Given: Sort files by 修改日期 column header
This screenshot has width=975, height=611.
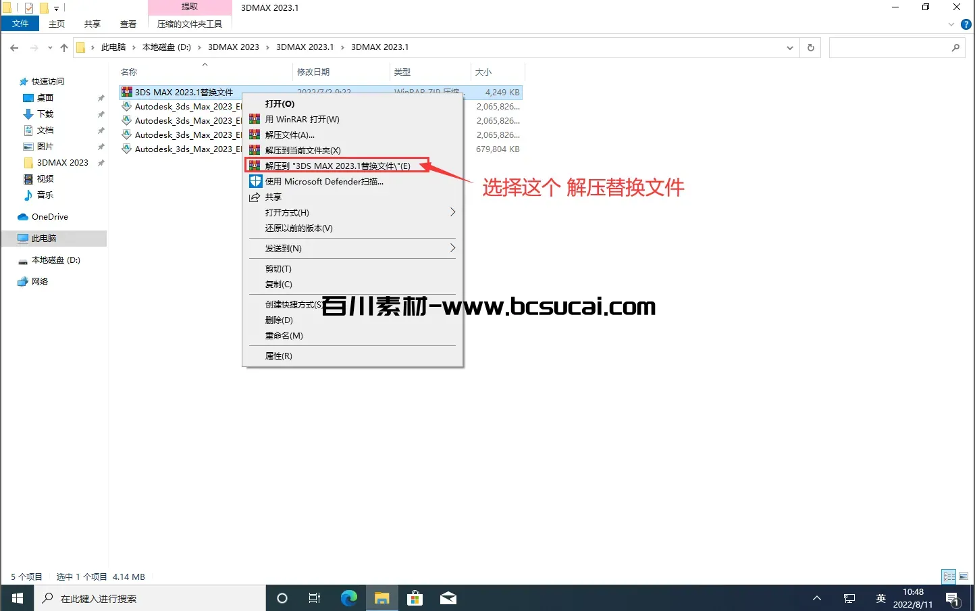Looking at the screenshot, I should click(x=313, y=72).
